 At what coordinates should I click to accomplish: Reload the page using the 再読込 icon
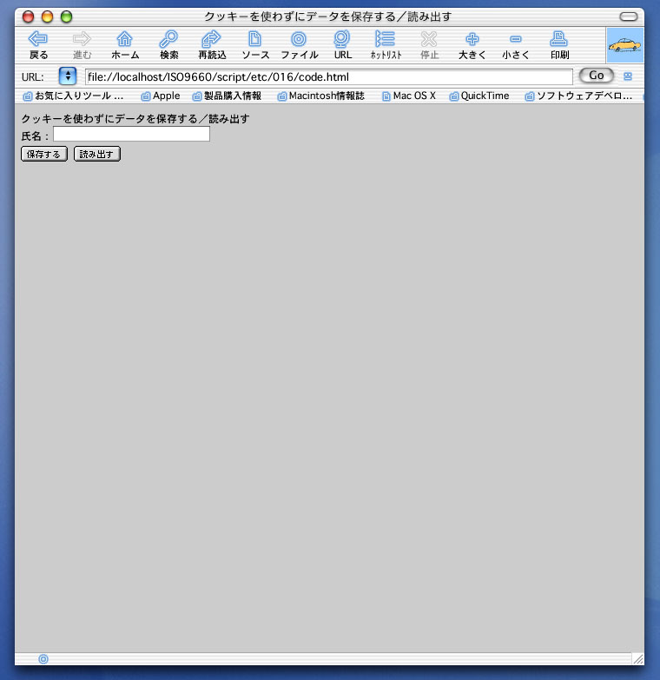[x=212, y=43]
